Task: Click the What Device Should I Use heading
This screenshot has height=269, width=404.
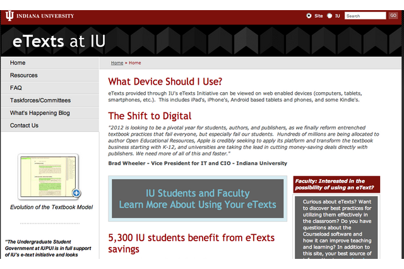Action: [165, 81]
